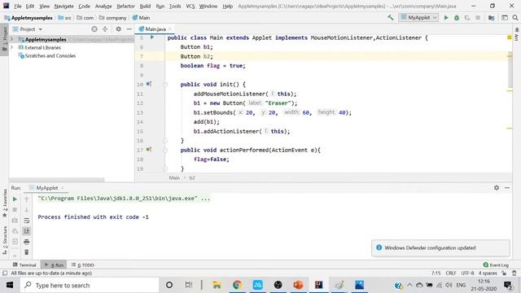Image resolution: width=521 pixels, height=293 pixels.
Task: Open the Favorites side tool window
Action: [x=5, y=203]
